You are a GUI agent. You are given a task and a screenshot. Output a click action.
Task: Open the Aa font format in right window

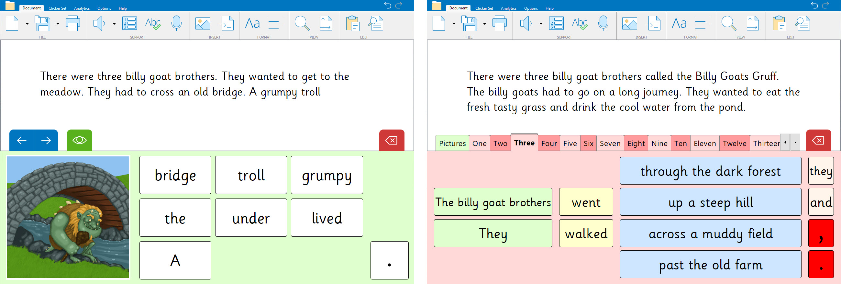click(x=679, y=24)
